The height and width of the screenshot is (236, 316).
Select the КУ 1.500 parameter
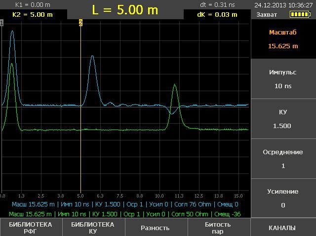point(283,119)
